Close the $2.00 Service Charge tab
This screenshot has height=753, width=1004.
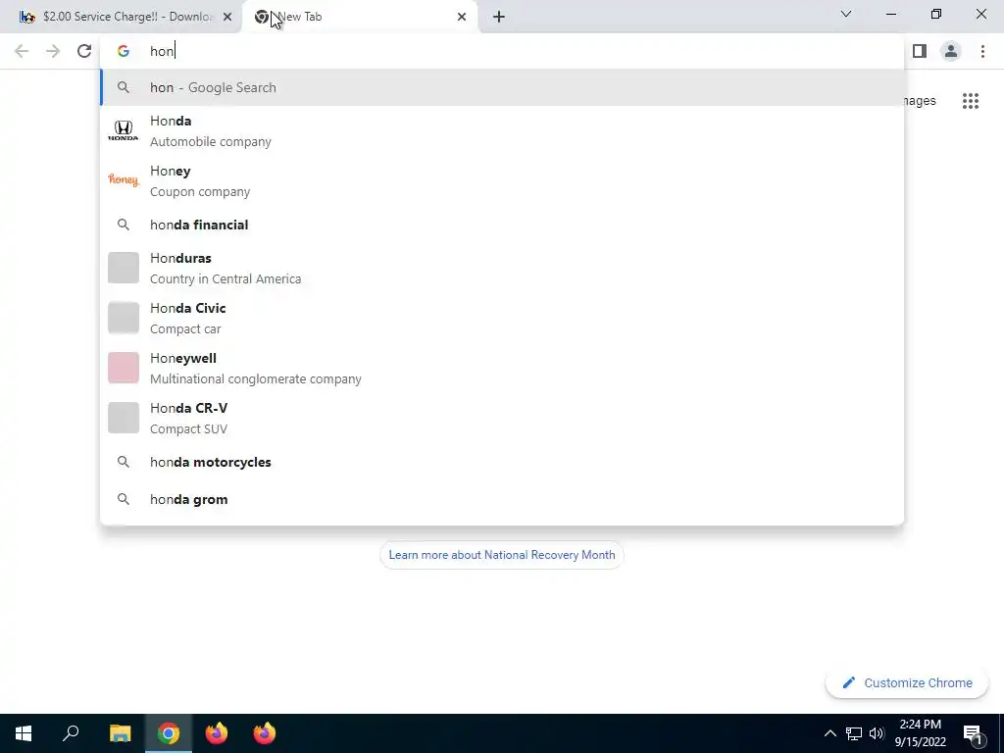(x=227, y=17)
